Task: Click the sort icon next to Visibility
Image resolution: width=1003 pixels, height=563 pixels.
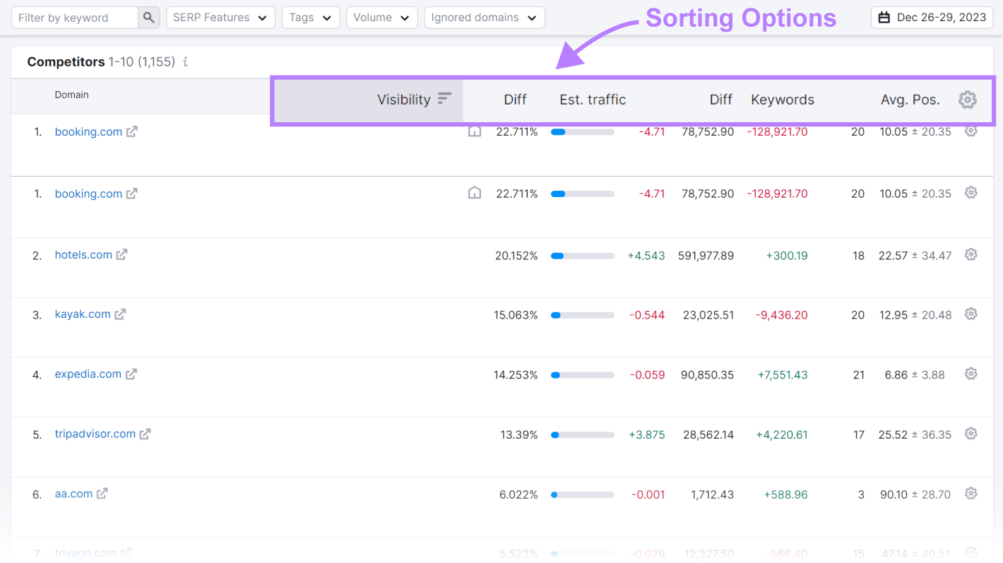Action: click(444, 99)
